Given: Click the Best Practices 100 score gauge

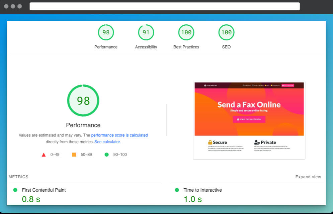Looking at the screenshot, I should pos(186,32).
